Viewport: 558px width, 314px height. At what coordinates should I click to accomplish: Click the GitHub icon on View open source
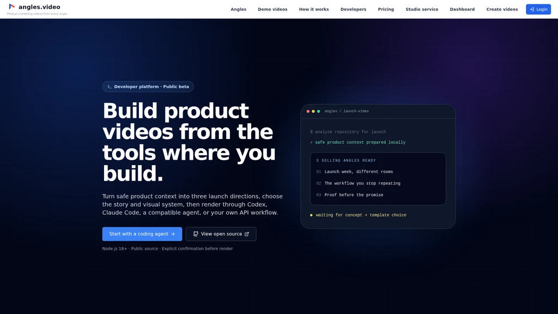(196, 234)
